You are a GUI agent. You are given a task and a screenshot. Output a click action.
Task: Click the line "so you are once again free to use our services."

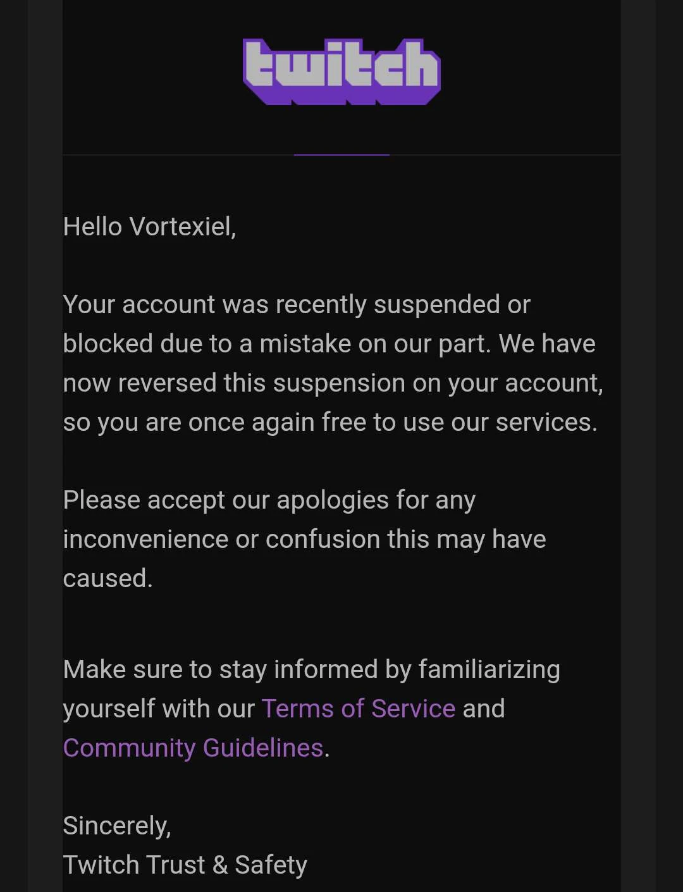pos(330,423)
